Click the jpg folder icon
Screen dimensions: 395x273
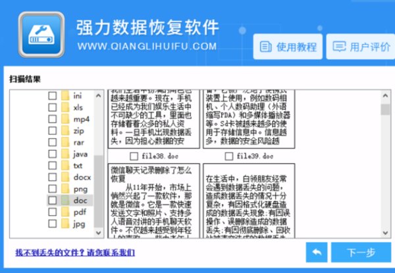[x=65, y=224]
